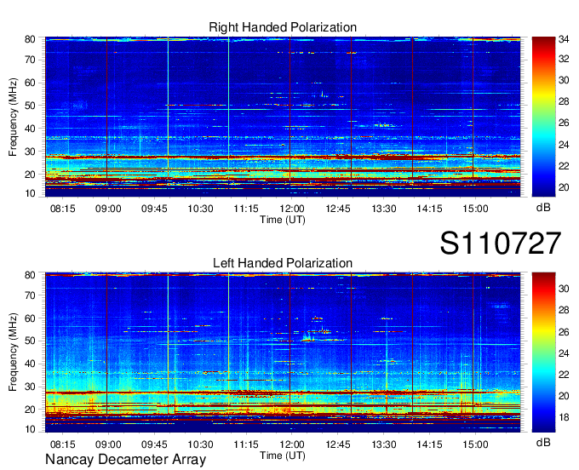
Task: Click the 10 frequency tick on bottom plot
Action: tap(30, 429)
